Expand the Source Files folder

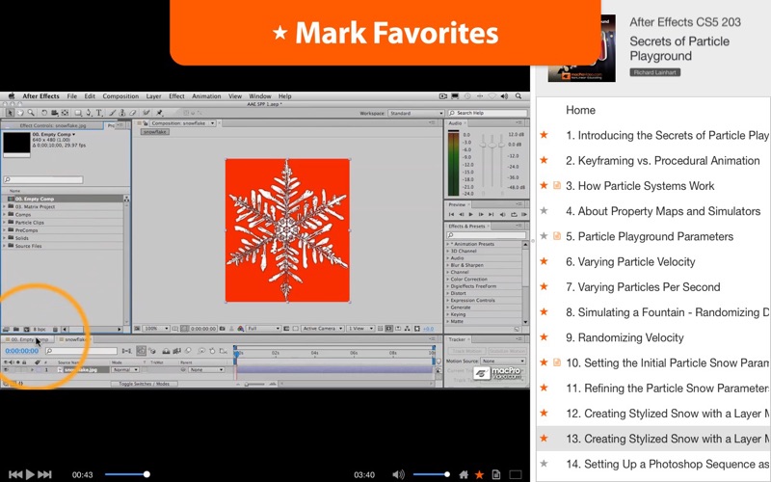click(5, 246)
